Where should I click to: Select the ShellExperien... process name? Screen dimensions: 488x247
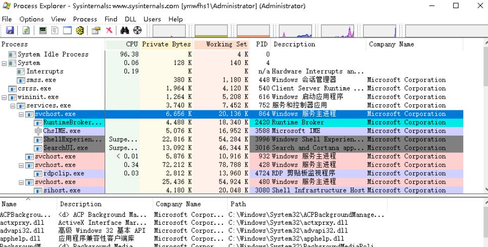click(72, 140)
